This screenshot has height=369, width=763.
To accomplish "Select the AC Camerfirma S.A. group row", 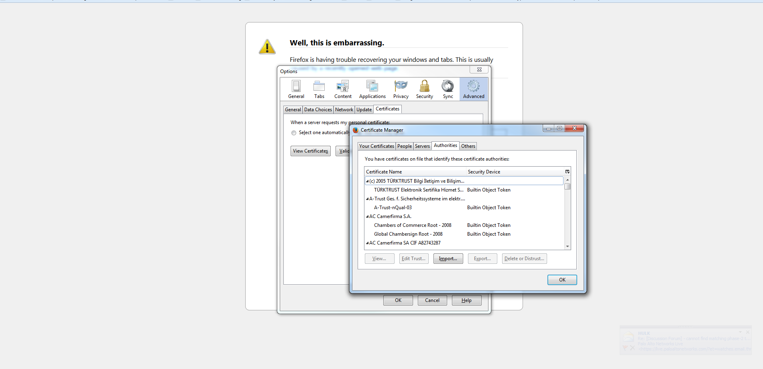I will point(464,216).
